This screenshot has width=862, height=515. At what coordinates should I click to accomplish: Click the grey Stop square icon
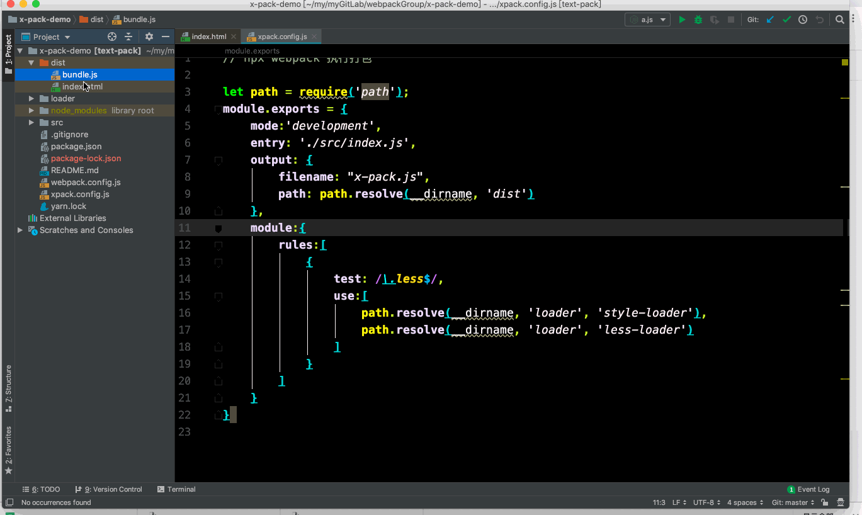click(x=731, y=20)
